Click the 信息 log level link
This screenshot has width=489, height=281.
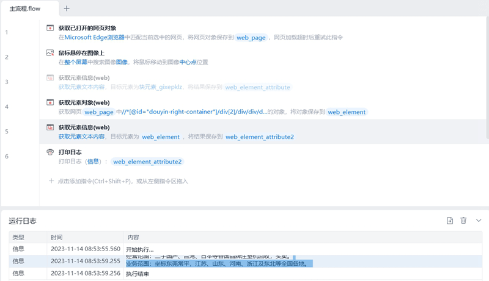coord(93,162)
